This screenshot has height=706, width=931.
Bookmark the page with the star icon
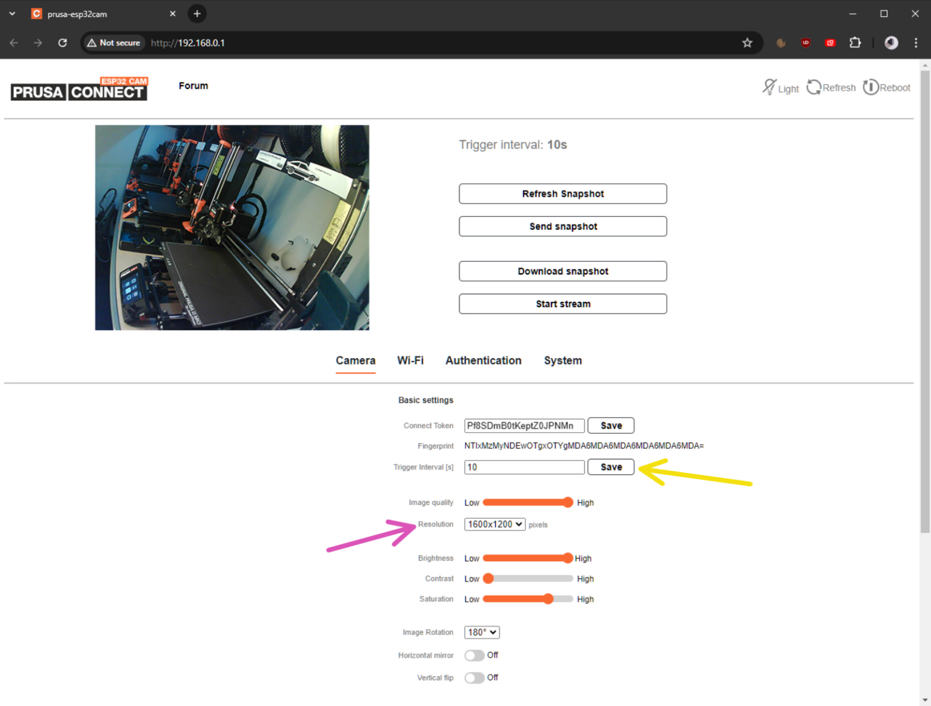[x=747, y=42]
